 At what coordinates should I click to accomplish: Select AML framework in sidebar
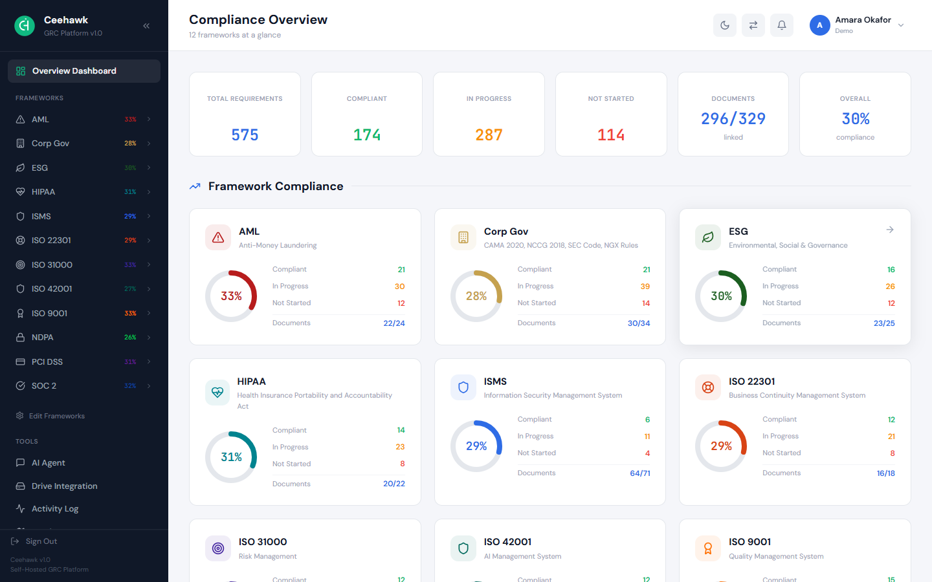pyautogui.click(x=84, y=120)
